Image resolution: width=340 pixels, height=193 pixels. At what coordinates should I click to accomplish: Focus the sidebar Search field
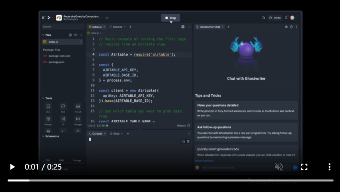pos(63,27)
